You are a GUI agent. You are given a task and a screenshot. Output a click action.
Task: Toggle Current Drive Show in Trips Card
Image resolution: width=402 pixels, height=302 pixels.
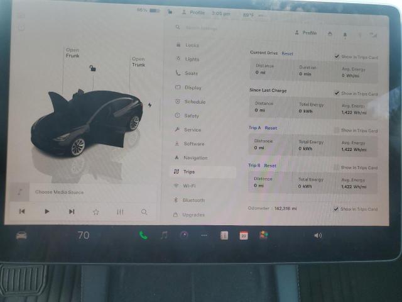(337, 57)
